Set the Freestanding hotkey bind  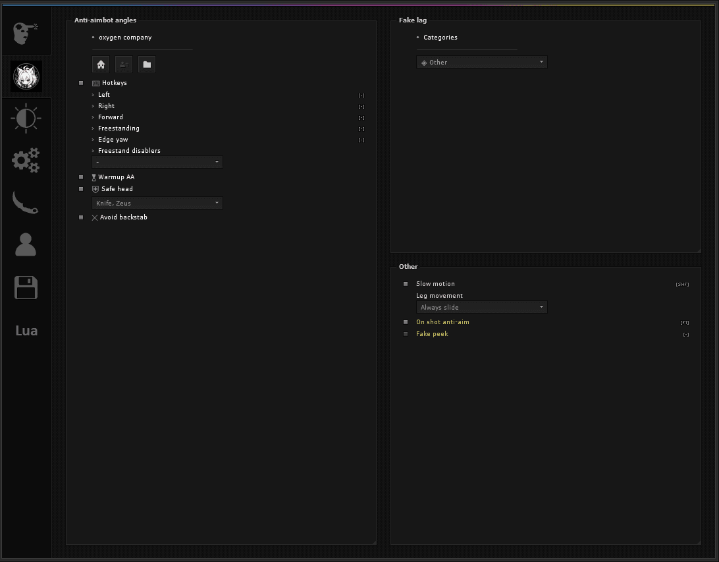pyautogui.click(x=361, y=129)
